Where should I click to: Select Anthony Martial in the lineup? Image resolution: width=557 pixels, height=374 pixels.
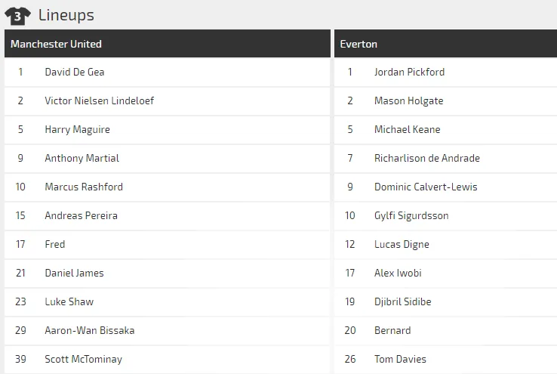point(82,159)
